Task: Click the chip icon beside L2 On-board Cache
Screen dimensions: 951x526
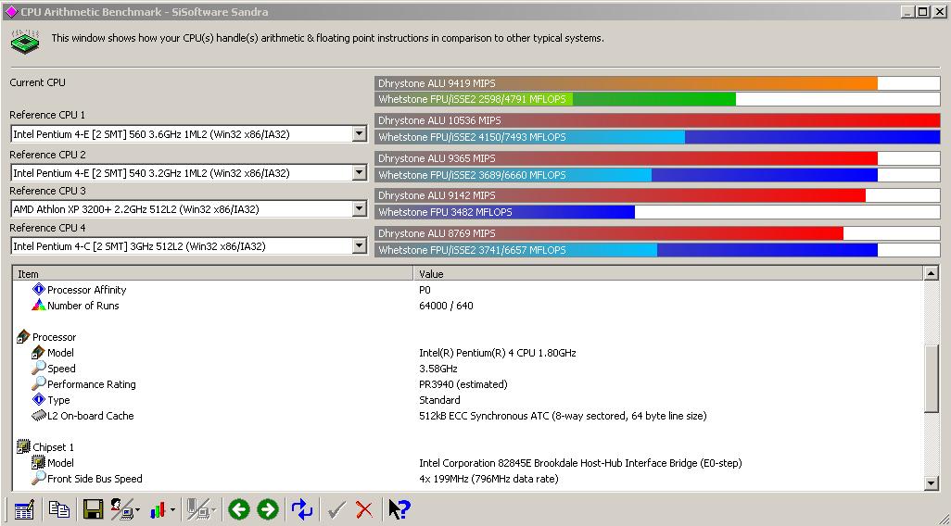Action: (x=39, y=416)
